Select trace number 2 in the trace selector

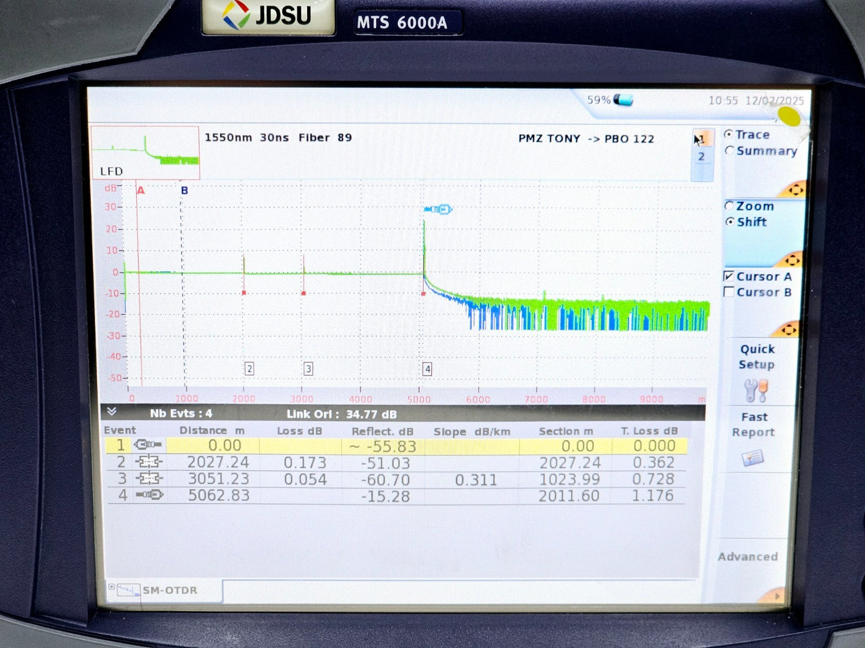(x=701, y=157)
